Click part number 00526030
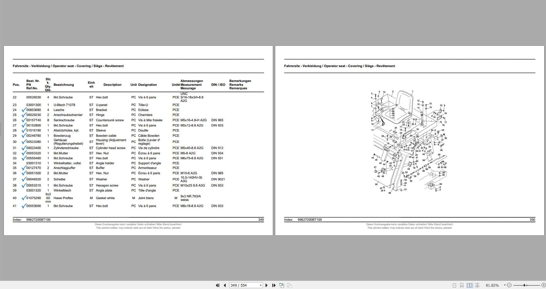Image resolution: width=546 pixels, height=289 pixels. [x=34, y=97]
